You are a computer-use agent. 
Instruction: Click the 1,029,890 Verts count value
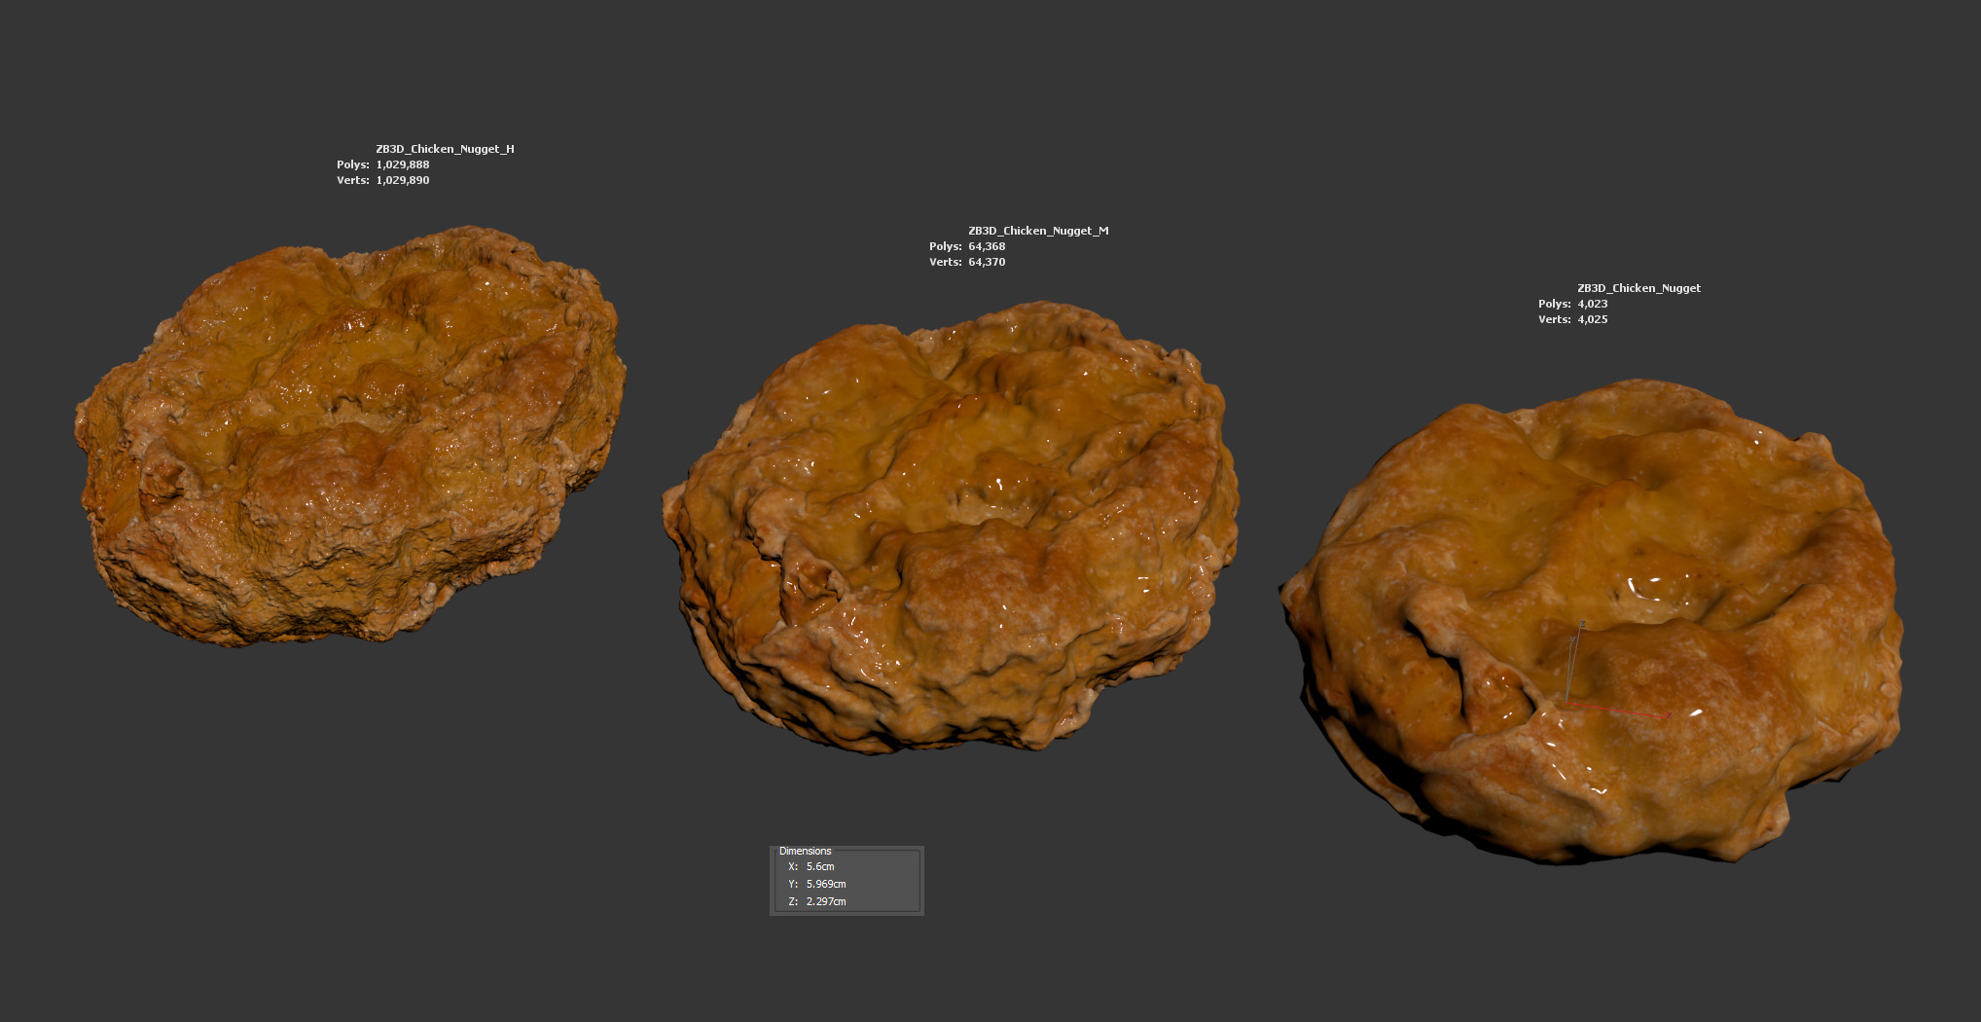point(402,180)
